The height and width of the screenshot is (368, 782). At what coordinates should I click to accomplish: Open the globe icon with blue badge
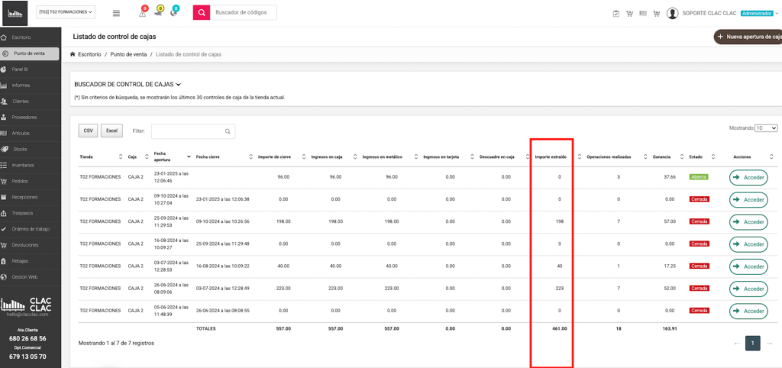[x=174, y=12]
